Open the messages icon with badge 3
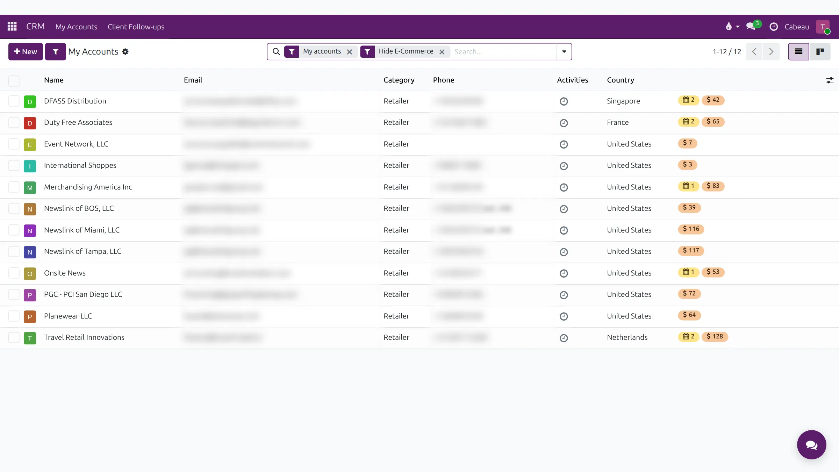 coord(753,26)
